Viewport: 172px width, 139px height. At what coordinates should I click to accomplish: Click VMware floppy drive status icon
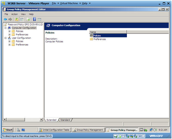[x=123, y=136]
